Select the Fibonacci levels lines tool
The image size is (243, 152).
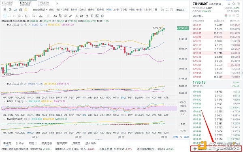pos(34,16)
